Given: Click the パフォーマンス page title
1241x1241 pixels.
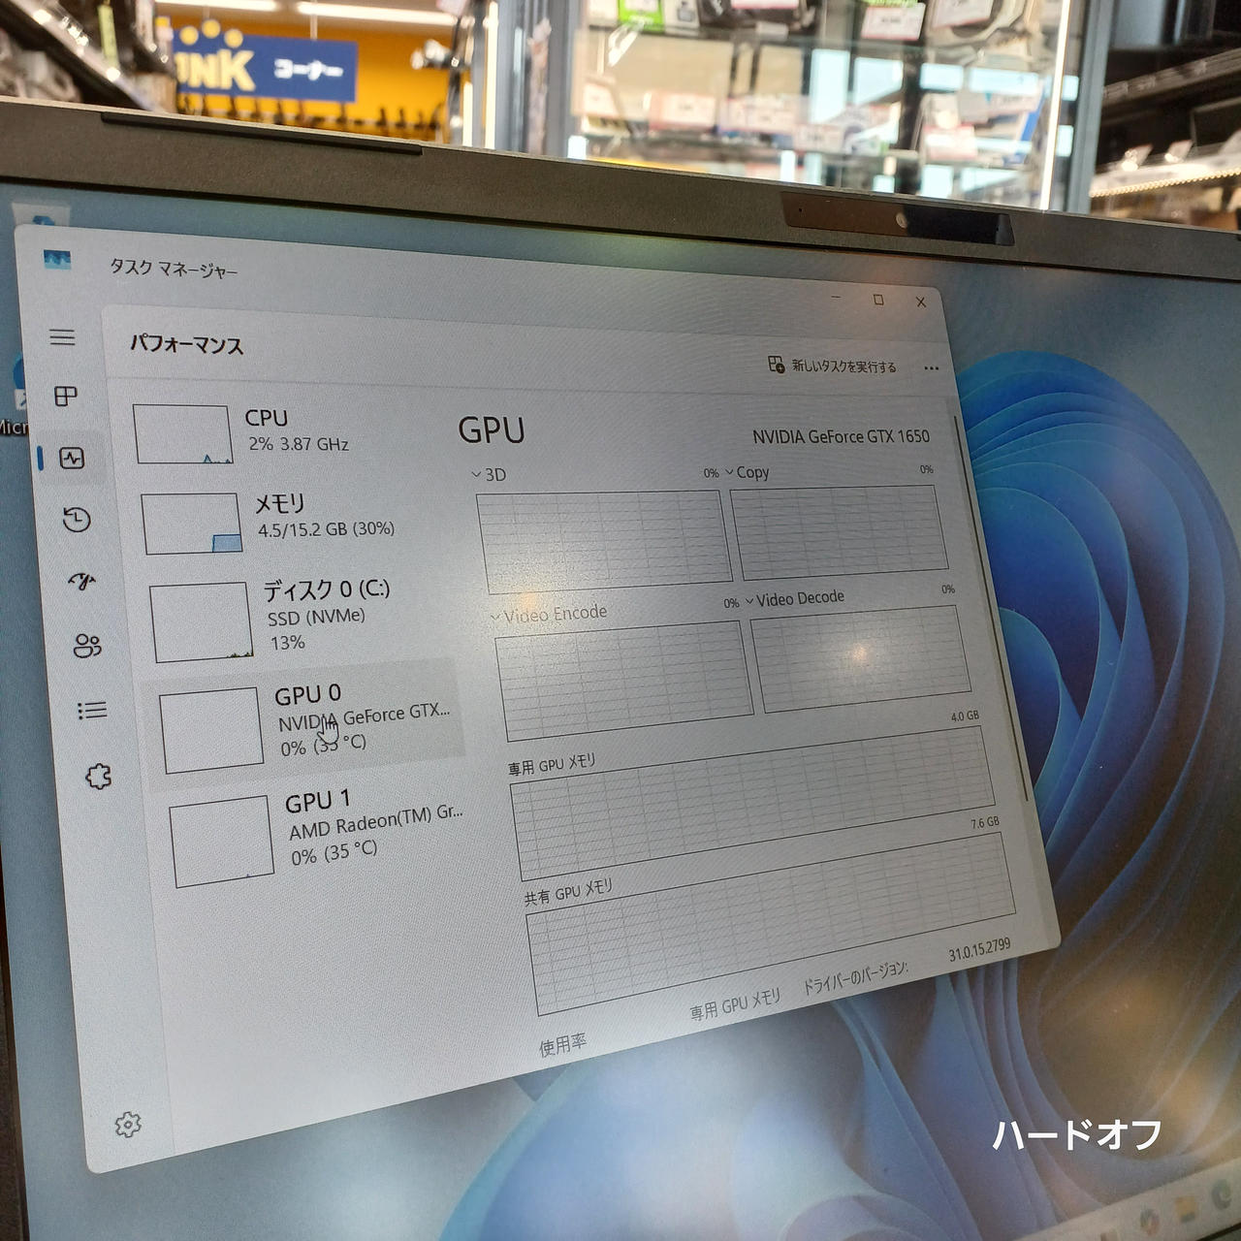Looking at the screenshot, I should [x=186, y=344].
